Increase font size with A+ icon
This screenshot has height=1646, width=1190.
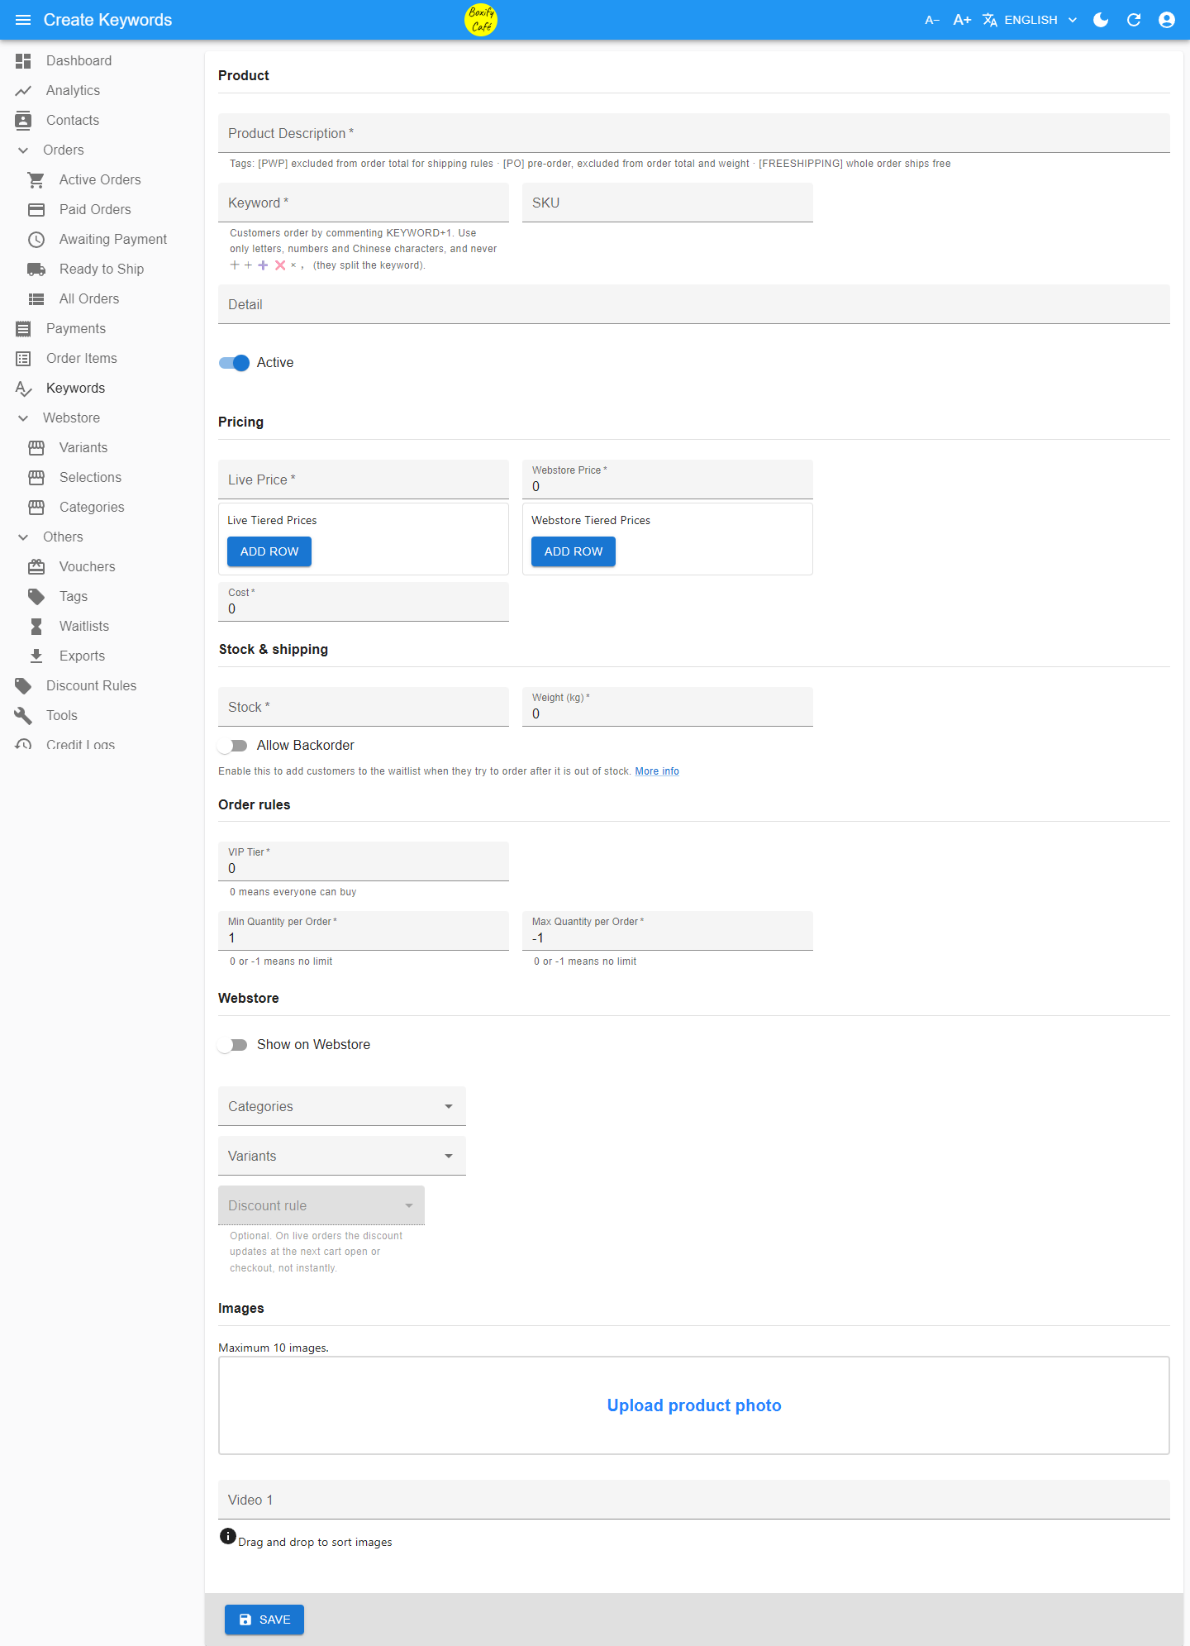tap(962, 20)
